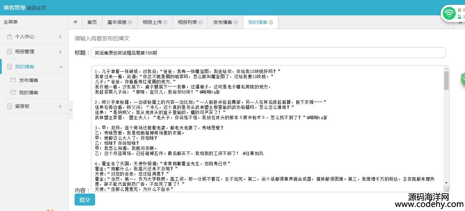Close the 相册列表 tab
Viewport: 465px width, 211px height.
[x=201, y=22]
